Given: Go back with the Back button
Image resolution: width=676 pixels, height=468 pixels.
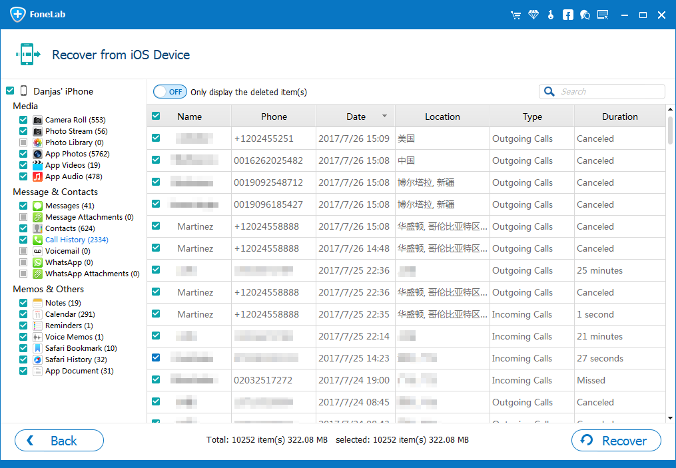Looking at the screenshot, I should 59,441.
